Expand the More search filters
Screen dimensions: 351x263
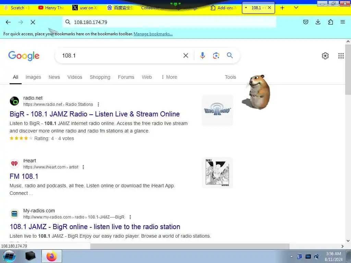[x=169, y=77]
